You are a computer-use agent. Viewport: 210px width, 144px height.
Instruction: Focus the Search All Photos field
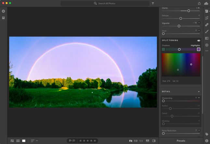point(105,4)
